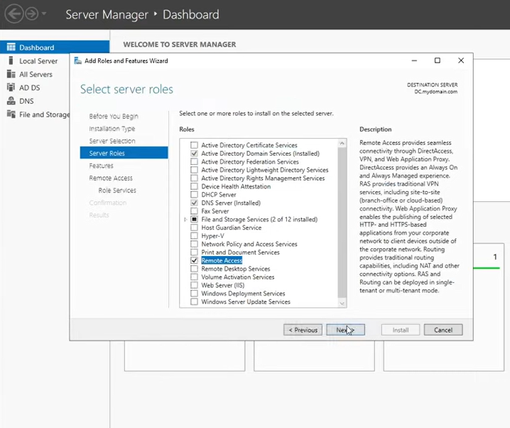Click File and Storage Services icon

click(11, 114)
